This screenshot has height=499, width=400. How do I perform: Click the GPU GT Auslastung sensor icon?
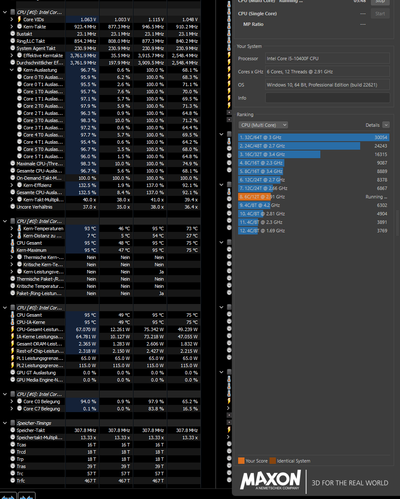coord(13,372)
